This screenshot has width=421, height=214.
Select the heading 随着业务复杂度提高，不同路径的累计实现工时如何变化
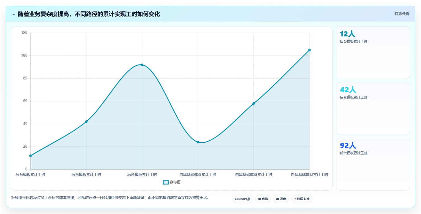pyautogui.click(x=89, y=14)
